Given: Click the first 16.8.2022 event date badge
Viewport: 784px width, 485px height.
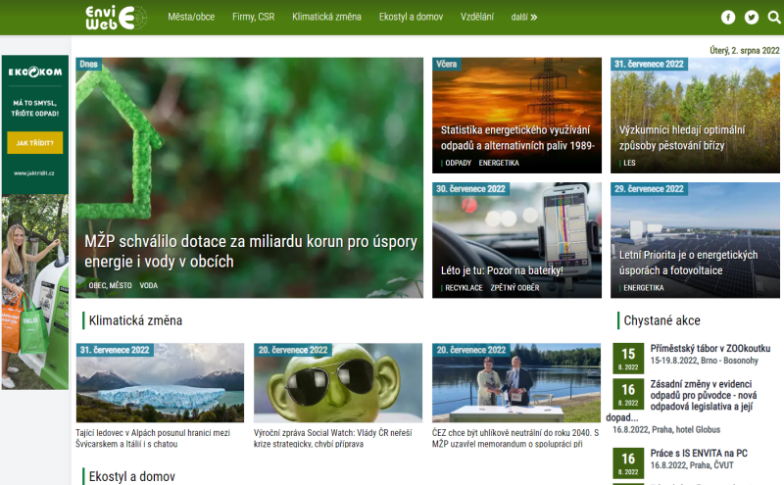Looking at the screenshot, I should [x=627, y=394].
